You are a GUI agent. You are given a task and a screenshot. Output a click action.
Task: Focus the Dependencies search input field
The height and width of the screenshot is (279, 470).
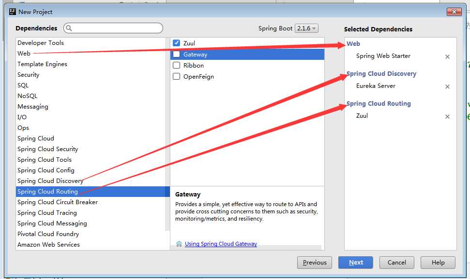[x=113, y=28]
